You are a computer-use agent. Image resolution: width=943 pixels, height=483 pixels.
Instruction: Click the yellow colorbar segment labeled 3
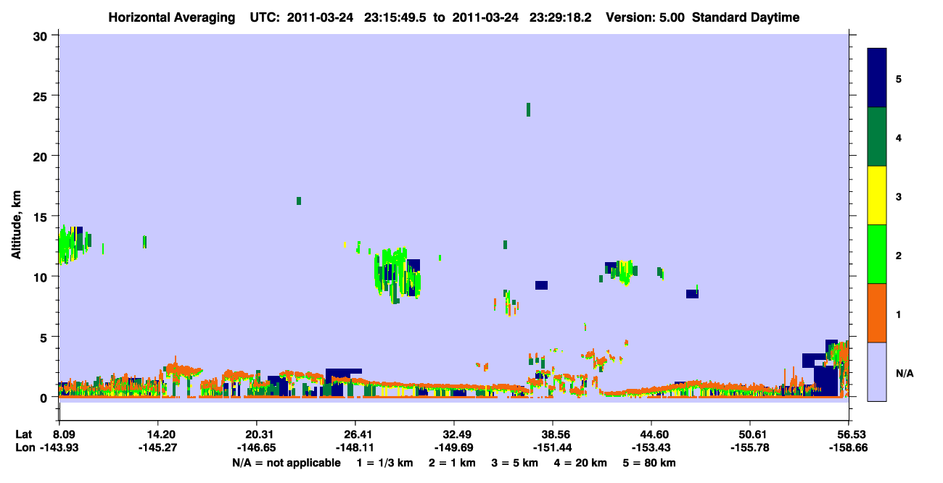[877, 196]
